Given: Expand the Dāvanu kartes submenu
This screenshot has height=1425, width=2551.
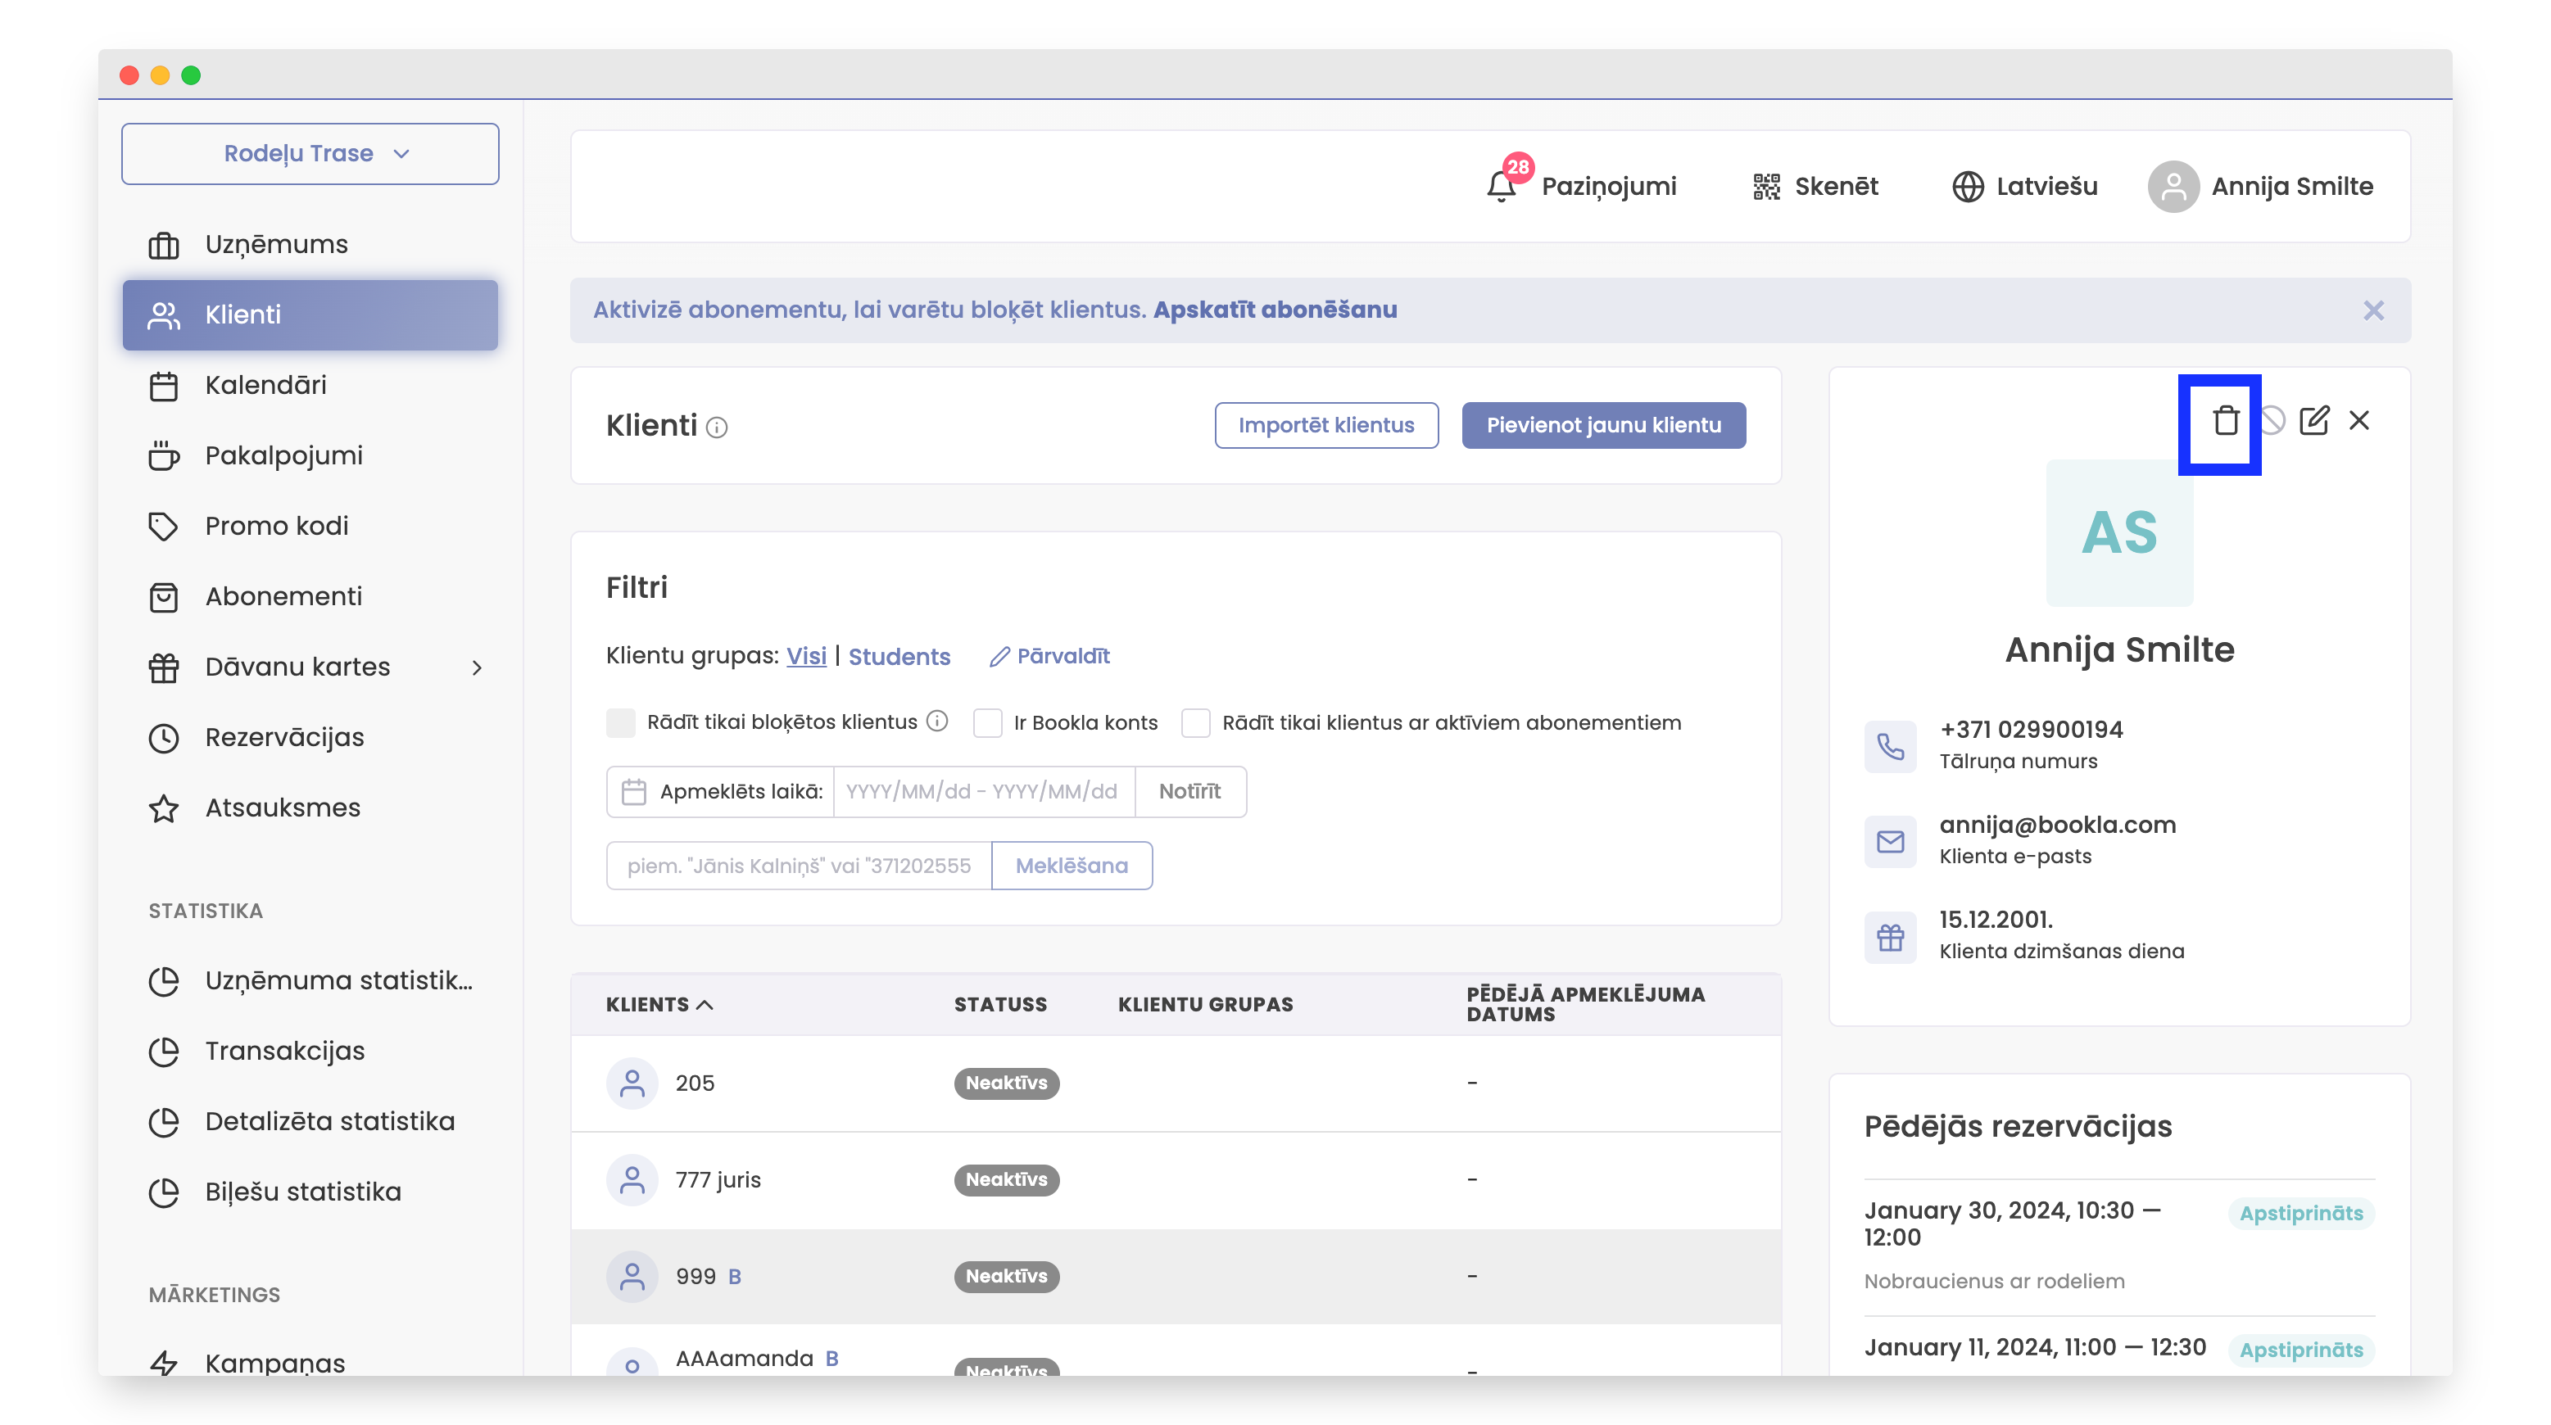Looking at the screenshot, I should click(x=478, y=667).
